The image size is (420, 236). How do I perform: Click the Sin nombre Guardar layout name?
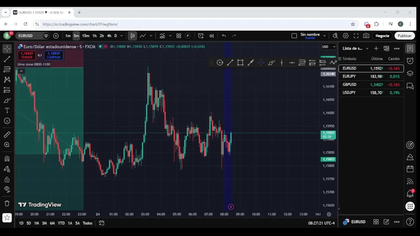click(310, 36)
